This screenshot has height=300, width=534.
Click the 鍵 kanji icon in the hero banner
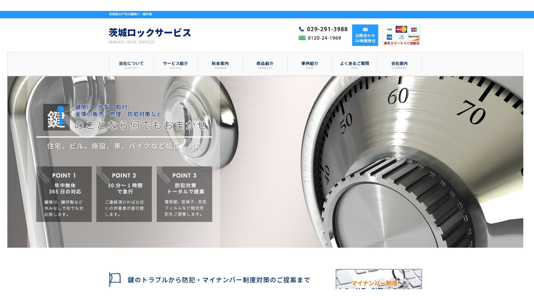click(56, 117)
